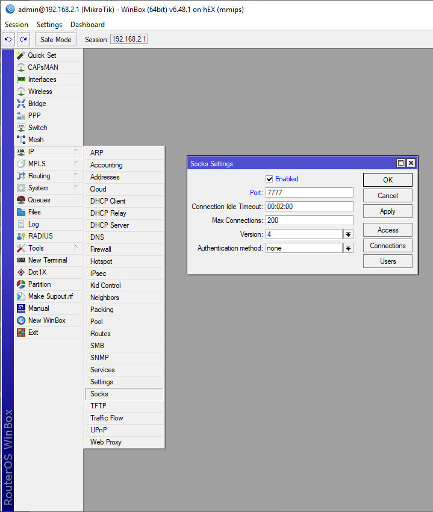Image resolution: width=433 pixels, height=512 pixels.
Task: Click OK in Socks Settings
Action: [x=388, y=180]
